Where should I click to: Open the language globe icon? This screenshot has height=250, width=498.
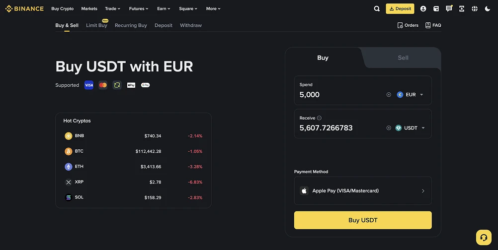pyautogui.click(x=475, y=8)
